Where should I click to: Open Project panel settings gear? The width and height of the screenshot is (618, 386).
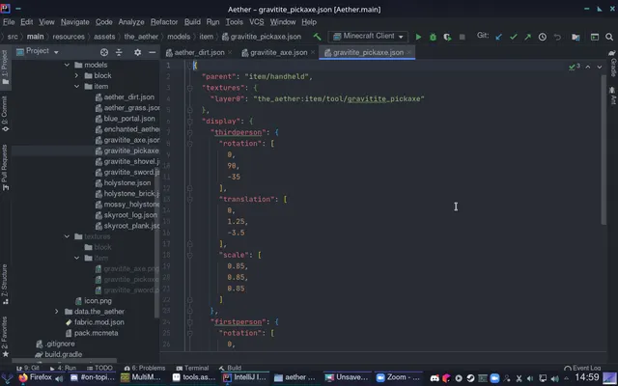coord(137,52)
